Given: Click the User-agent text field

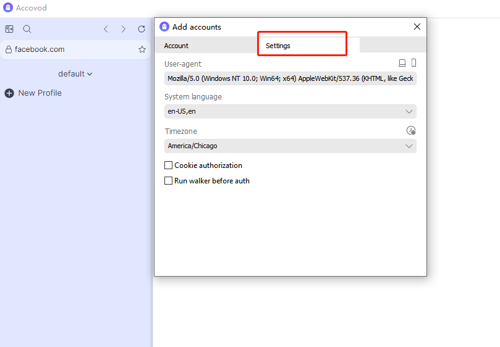Looking at the screenshot, I should click(290, 78).
